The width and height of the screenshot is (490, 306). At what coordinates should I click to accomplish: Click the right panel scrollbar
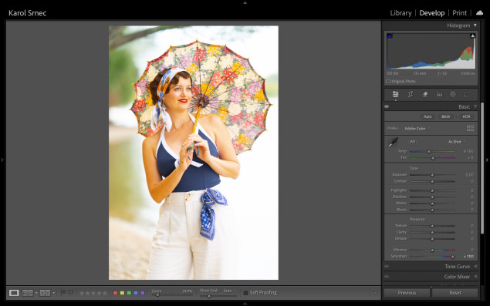[x=482, y=169]
